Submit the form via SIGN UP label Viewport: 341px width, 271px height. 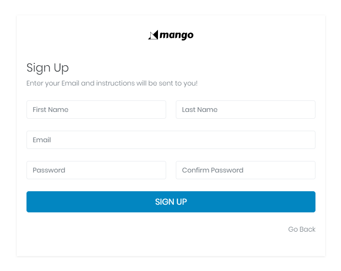tap(171, 202)
